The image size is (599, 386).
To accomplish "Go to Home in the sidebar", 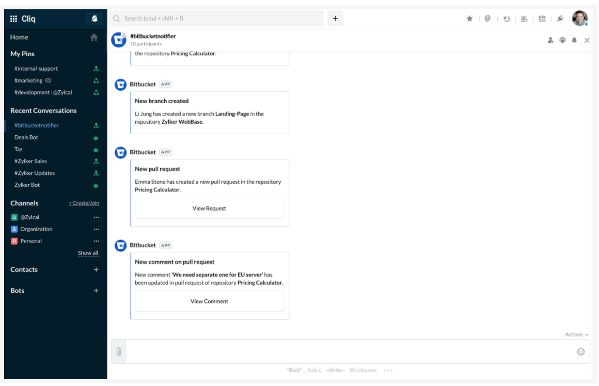I will tap(19, 37).
